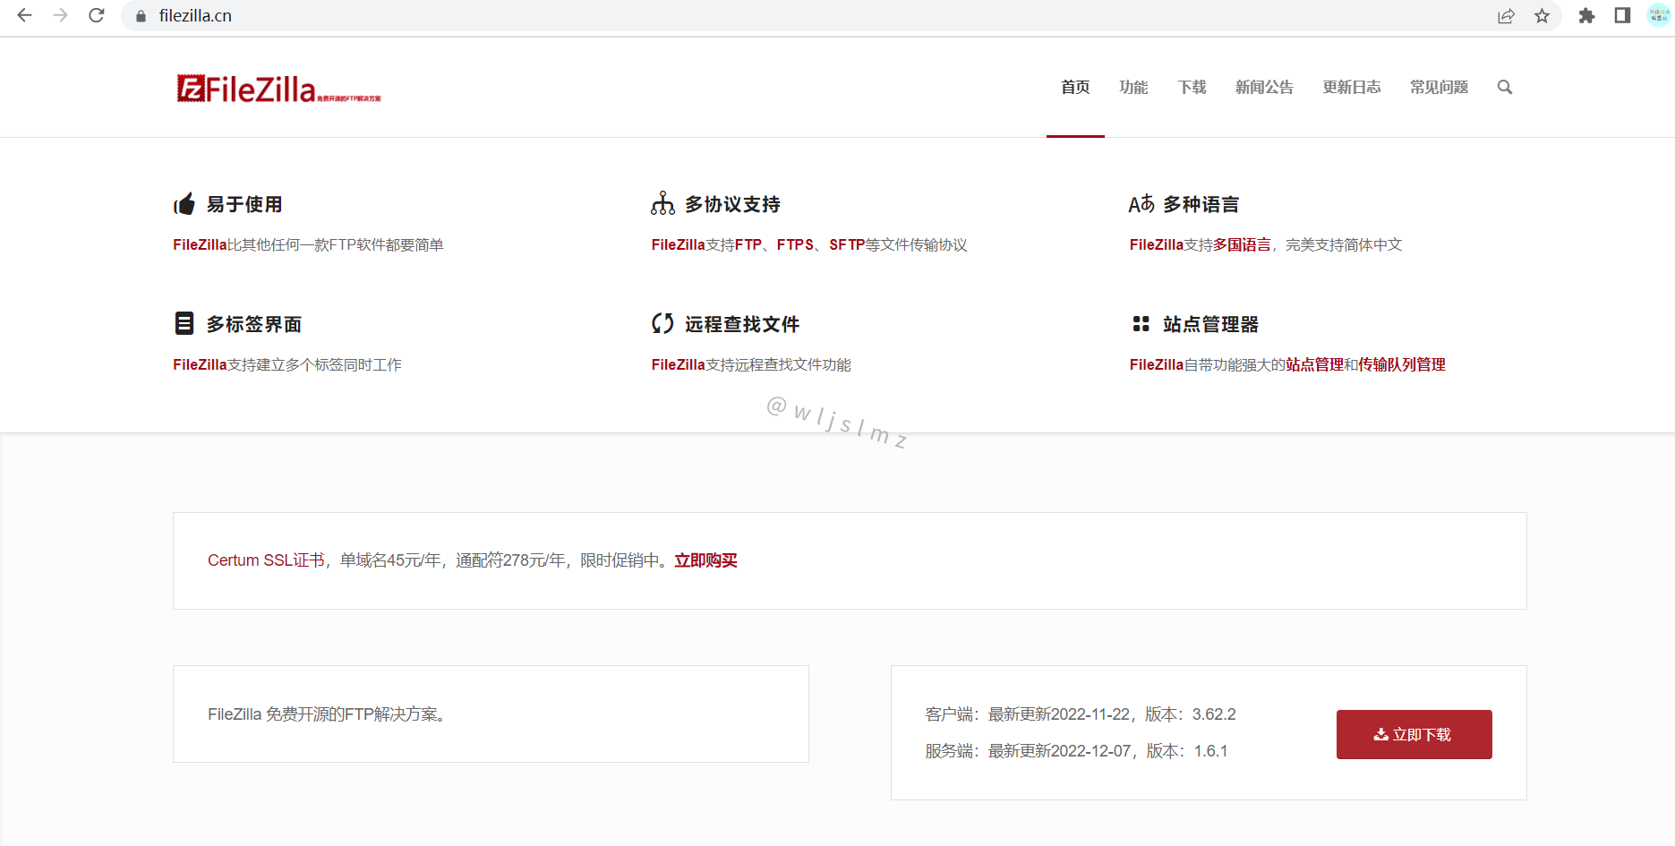The height and width of the screenshot is (846, 1675).
Task: Open the browser profile avatar
Action: point(1659,15)
